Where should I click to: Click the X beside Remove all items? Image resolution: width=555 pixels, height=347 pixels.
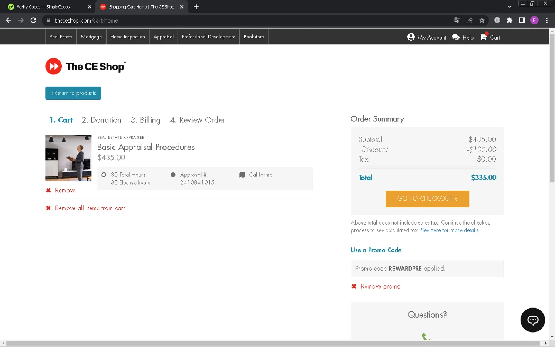[x=48, y=208]
